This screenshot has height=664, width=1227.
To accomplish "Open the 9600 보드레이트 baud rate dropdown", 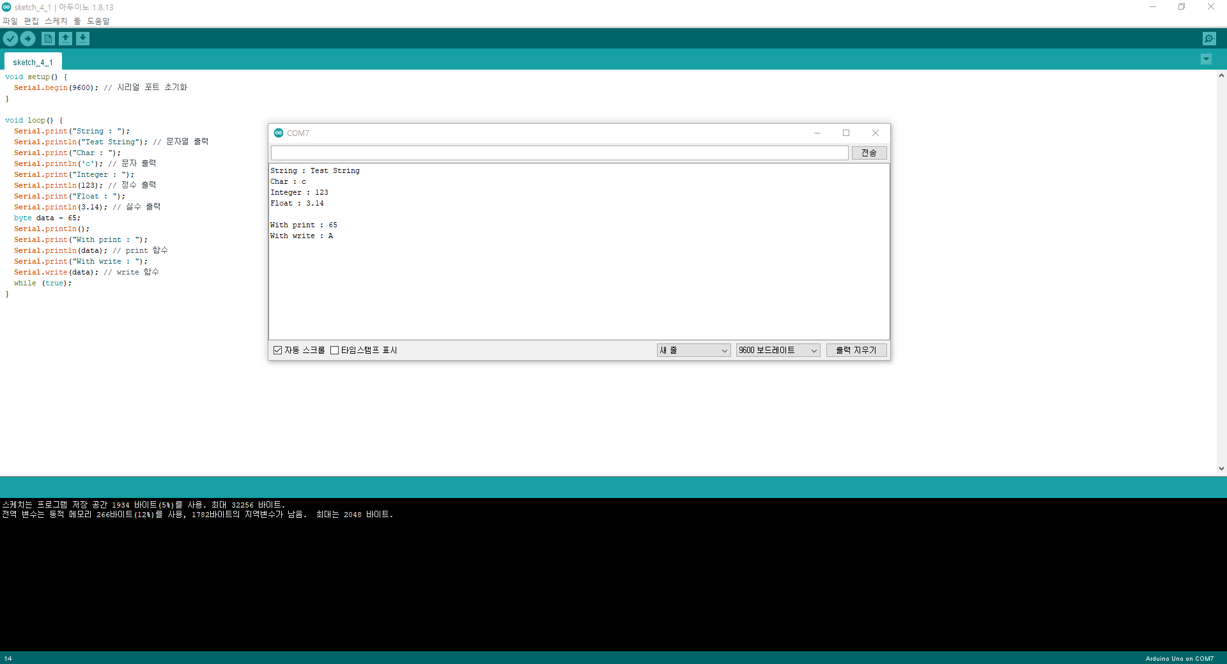I will click(778, 351).
